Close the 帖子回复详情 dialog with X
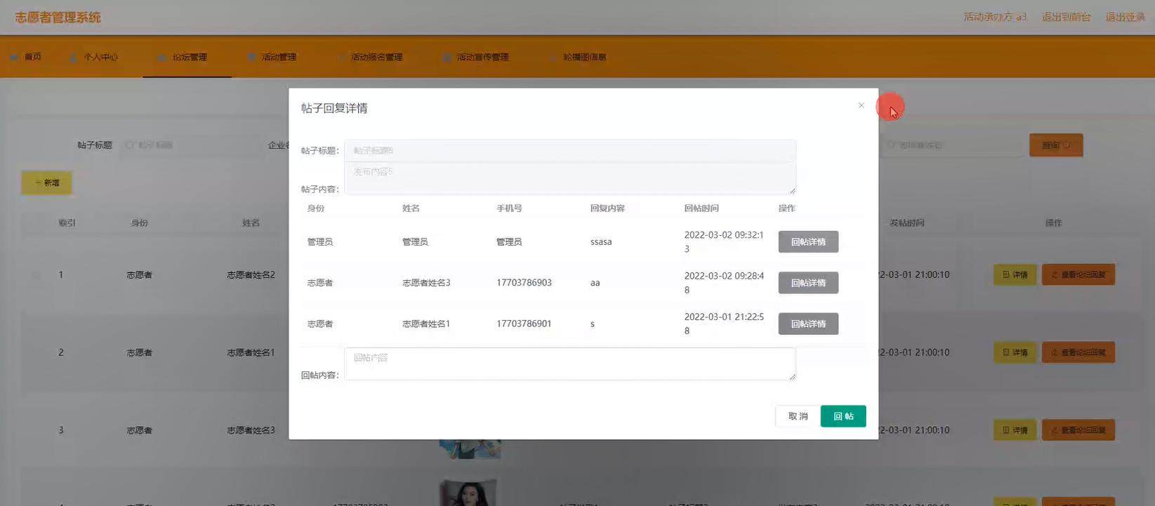Image resolution: width=1155 pixels, height=506 pixels. click(861, 105)
